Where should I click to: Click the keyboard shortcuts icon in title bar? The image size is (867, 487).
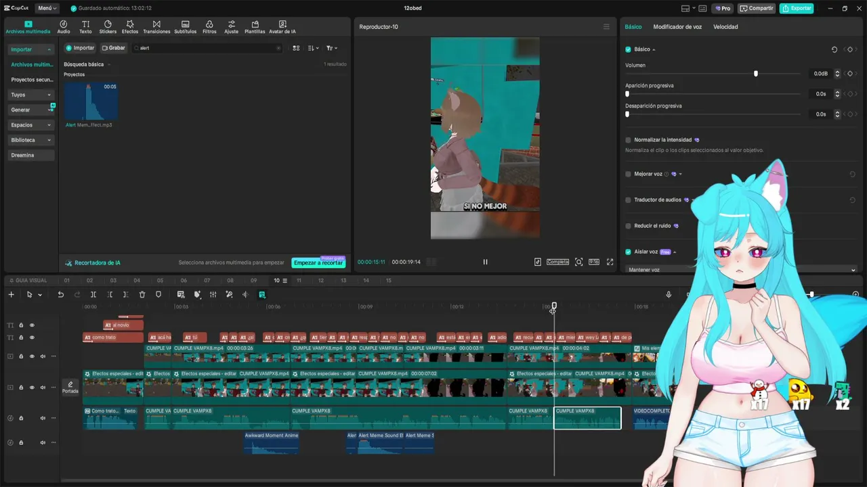pyautogui.click(x=702, y=8)
